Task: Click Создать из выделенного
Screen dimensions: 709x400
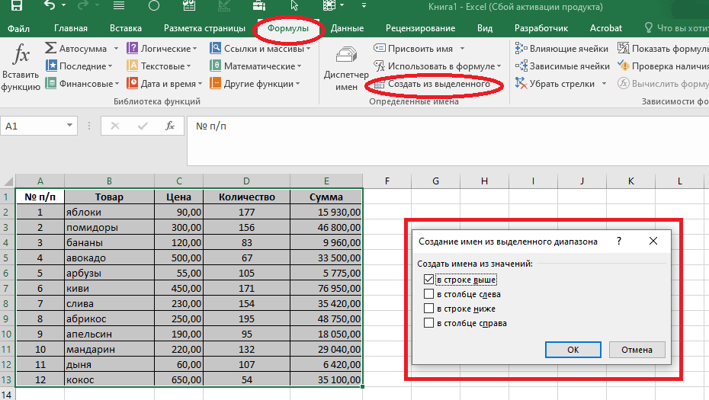Action: [x=432, y=84]
